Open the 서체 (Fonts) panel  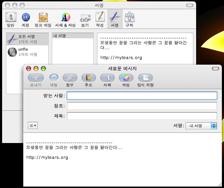coord(107,78)
